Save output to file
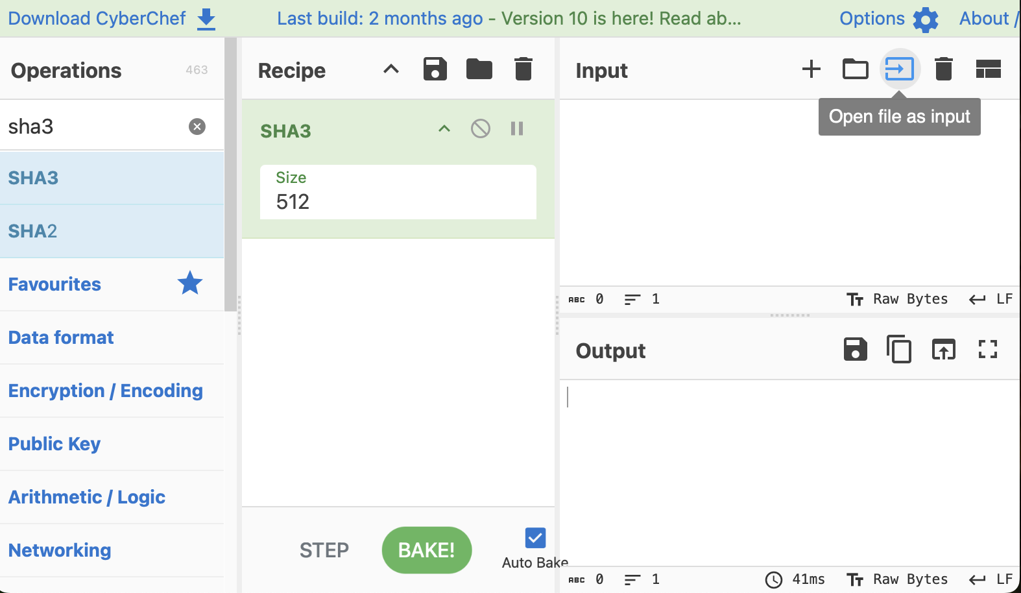The height and width of the screenshot is (593, 1021). (x=855, y=350)
